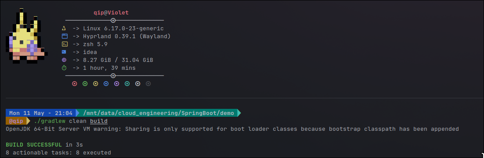Click the white color dot

137,84
